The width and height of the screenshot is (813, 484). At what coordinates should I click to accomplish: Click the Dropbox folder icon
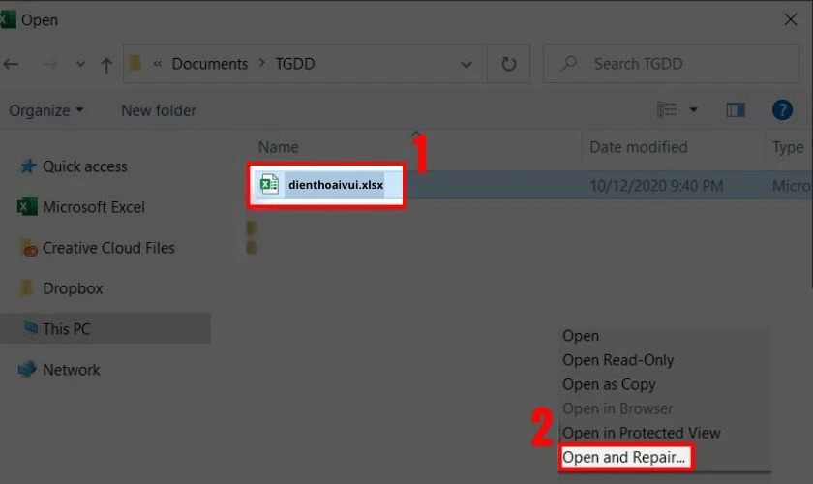coord(26,287)
